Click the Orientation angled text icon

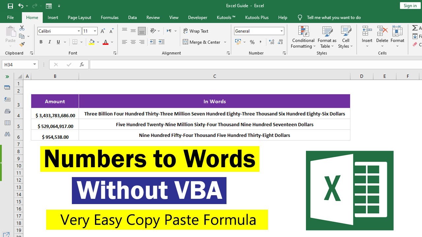[x=153, y=31]
